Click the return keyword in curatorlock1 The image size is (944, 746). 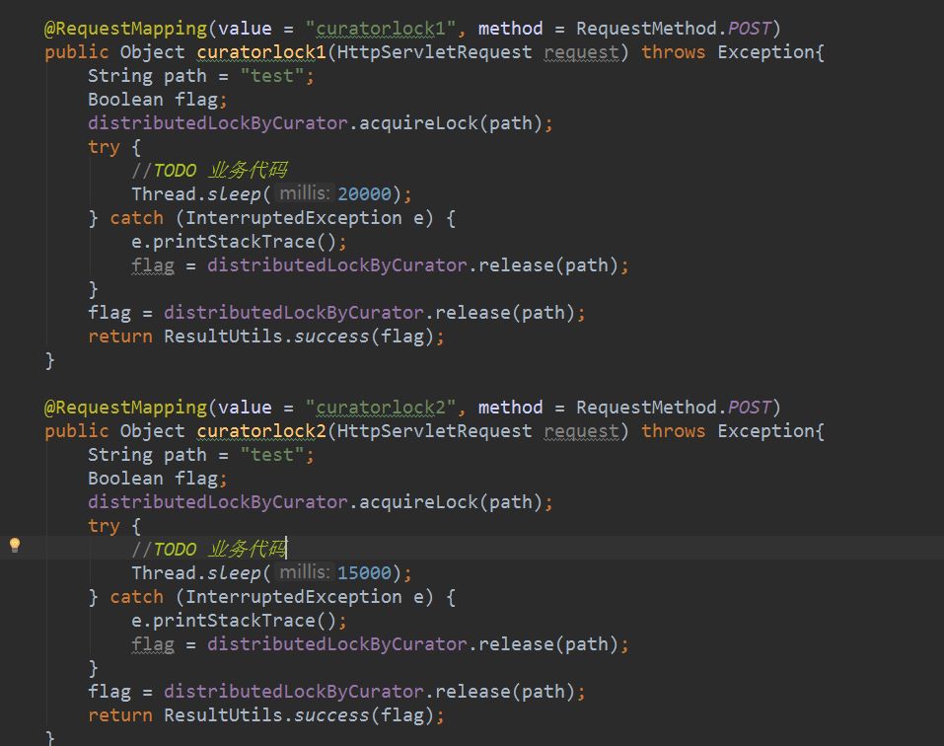(120, 336)
